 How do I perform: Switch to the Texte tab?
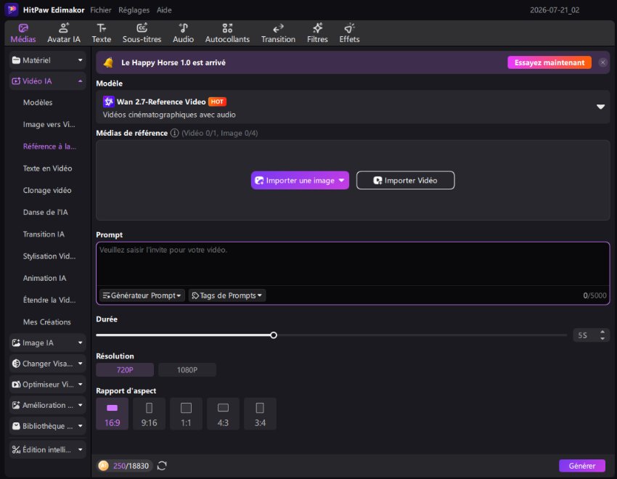coord(102,33)
